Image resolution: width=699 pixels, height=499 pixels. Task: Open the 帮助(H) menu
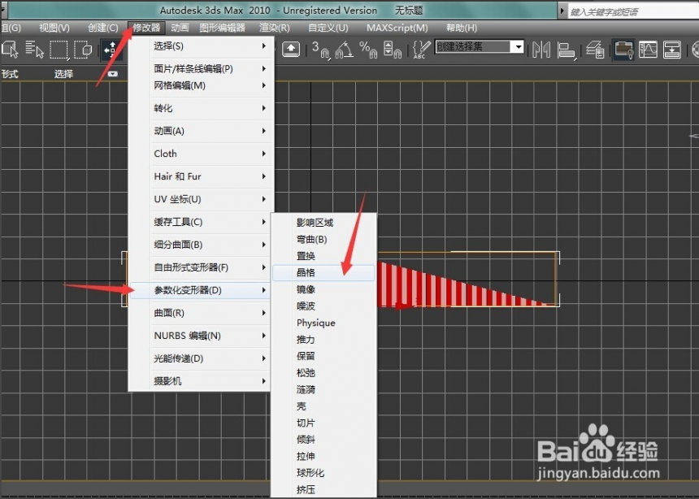462,28
